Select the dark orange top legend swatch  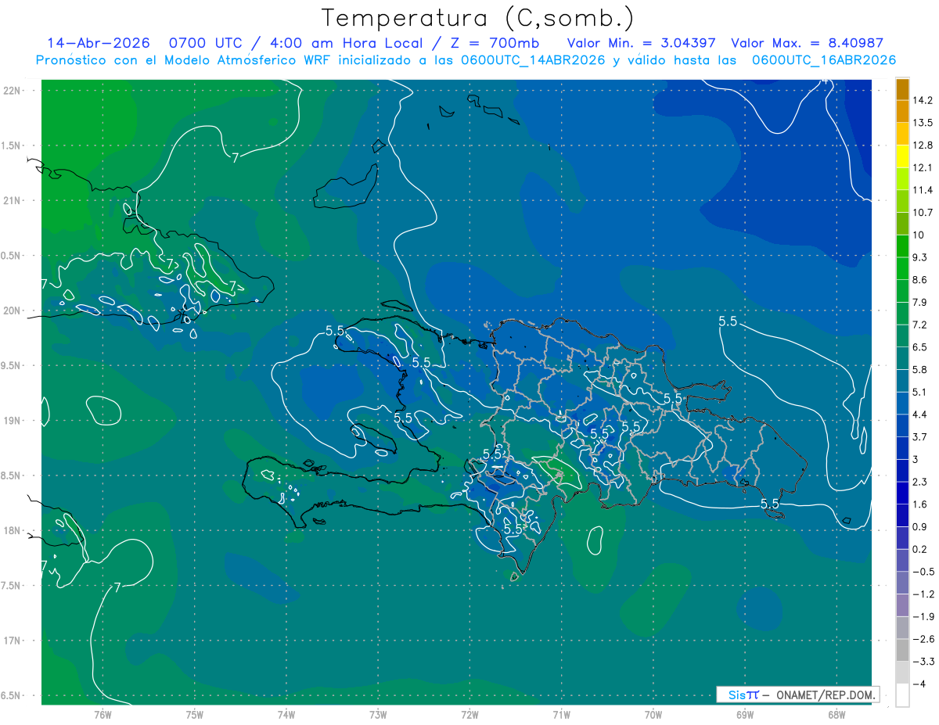pos(902,89)
